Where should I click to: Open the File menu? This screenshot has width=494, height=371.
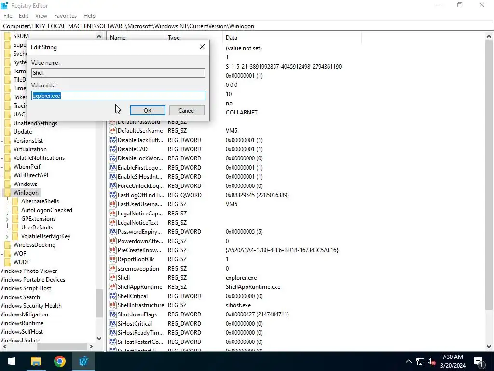point(8,16)
